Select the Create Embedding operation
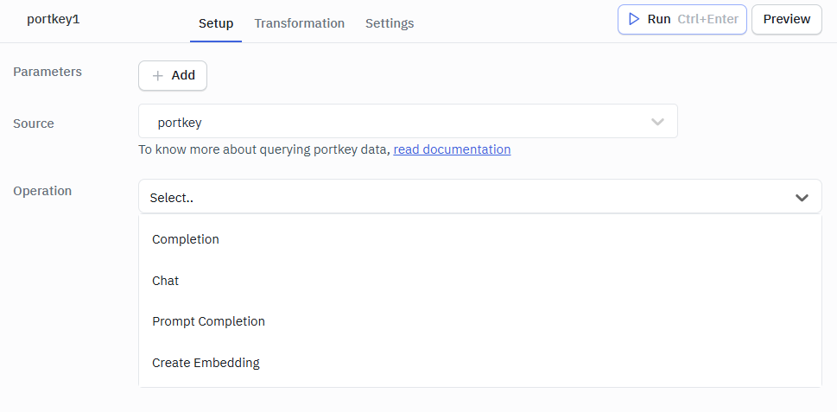 480,363
